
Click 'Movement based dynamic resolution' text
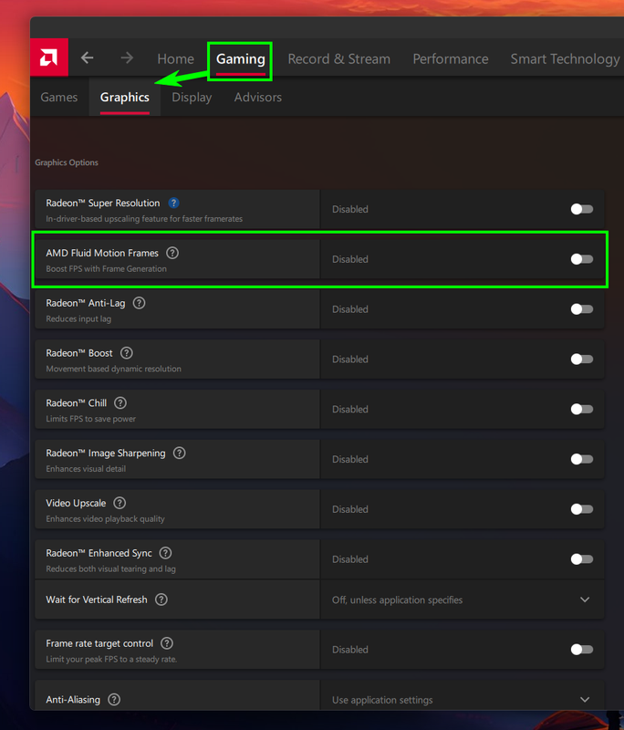(x=113, y=369)
